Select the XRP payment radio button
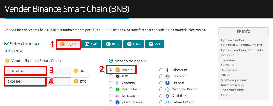The height and width of the screenshot is (106, 273). [111, 76]
